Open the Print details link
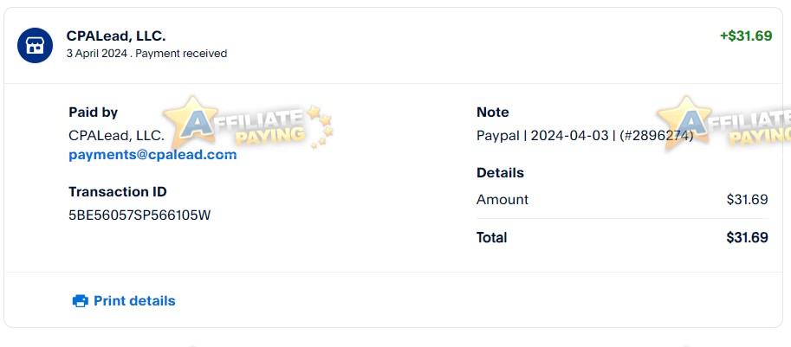 pyautogui.click(x=134, y=301)
